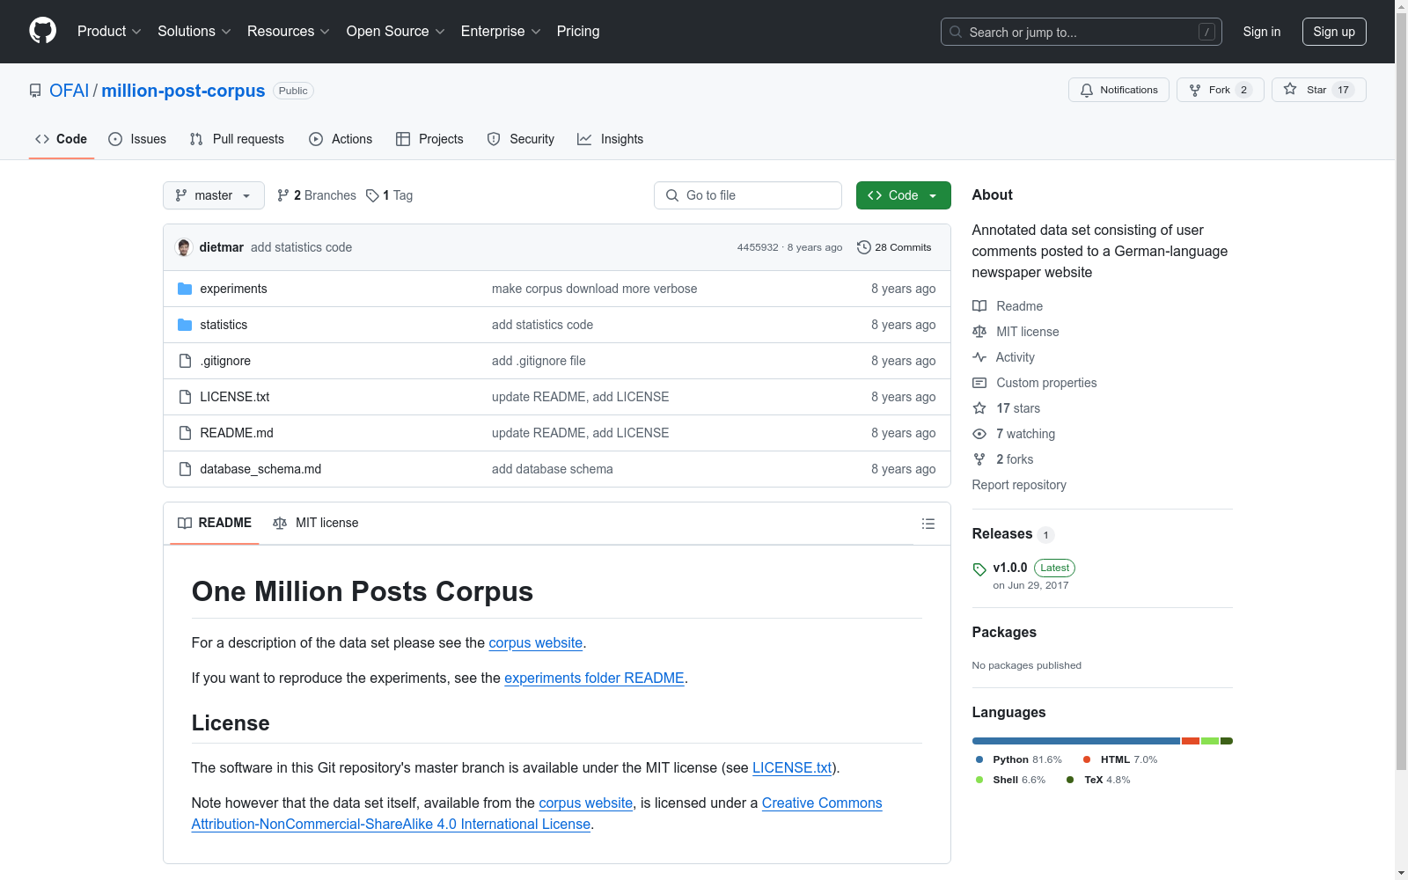
Task: Focus the Search or jump to field
Action: point(1082,32)
